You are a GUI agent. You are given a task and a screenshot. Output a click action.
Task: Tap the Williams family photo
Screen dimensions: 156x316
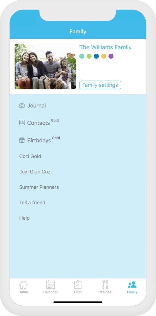[46, 67]
